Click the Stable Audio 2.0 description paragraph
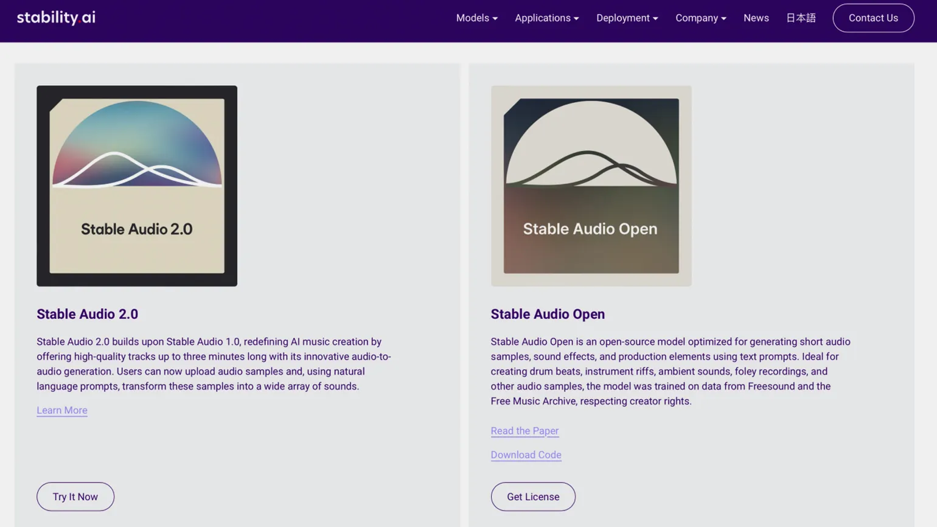Screen dimensions: 937x527 pyautogui.click(x=213, y=364)
